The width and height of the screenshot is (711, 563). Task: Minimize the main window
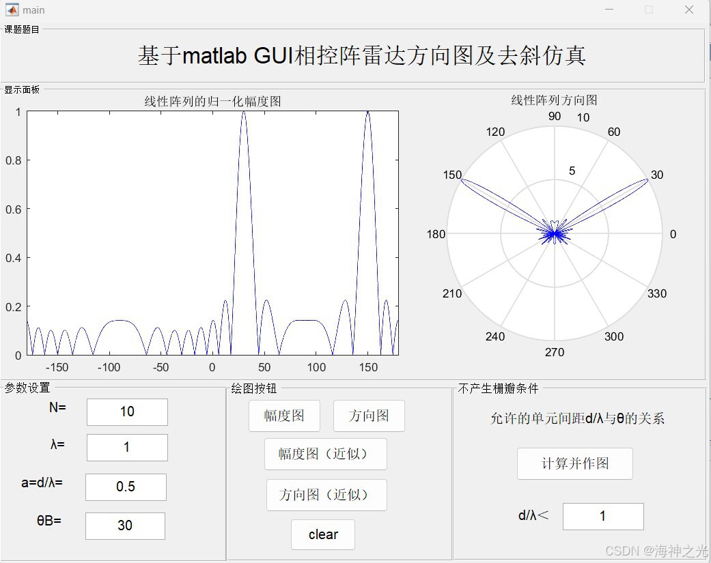coord(609,10)
